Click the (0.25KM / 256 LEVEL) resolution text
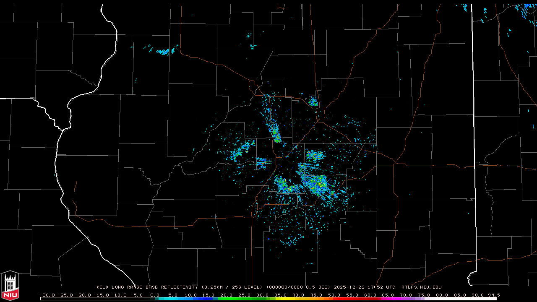The height and width of the screenshot is (302, 537). [x=232, y=287]
